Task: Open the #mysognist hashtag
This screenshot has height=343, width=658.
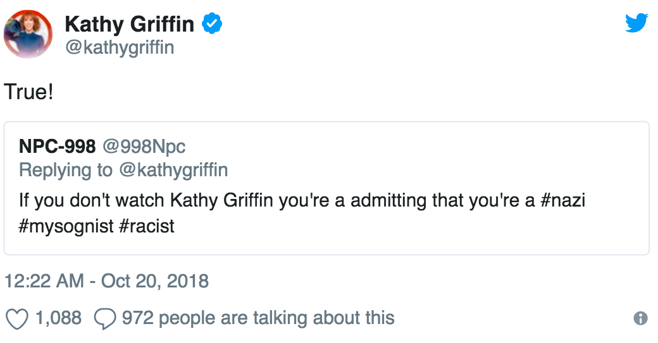Action: 65,225
